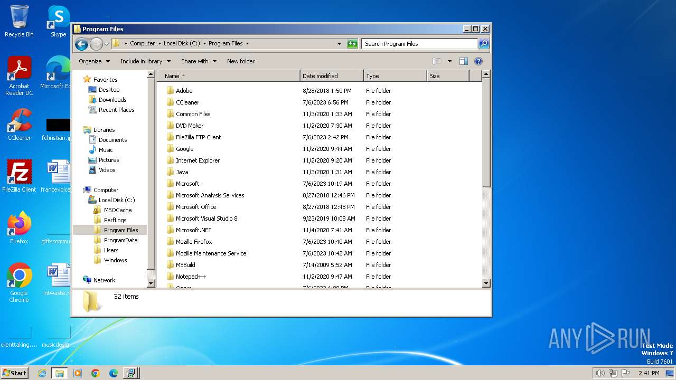Click the clock showing 2:41 PM
The height and width of the screenshot is (380, 676).
649,373
